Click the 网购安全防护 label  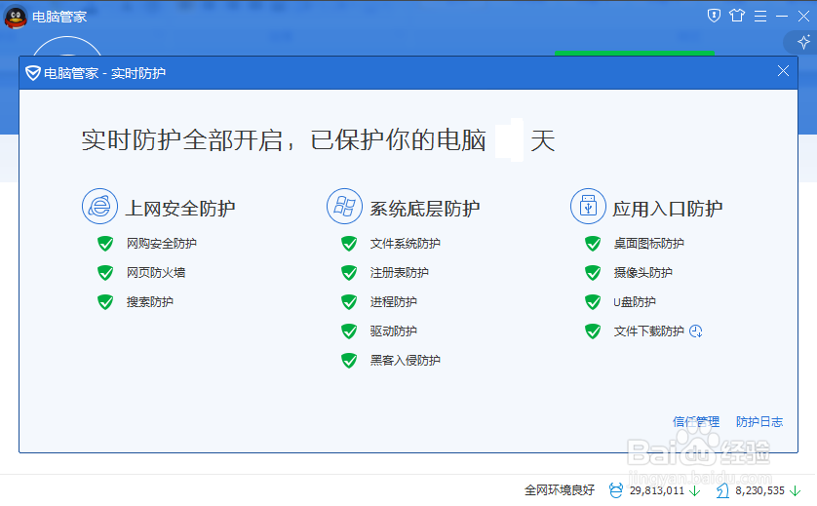162,244
